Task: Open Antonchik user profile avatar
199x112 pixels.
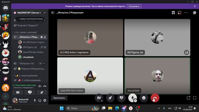Action: pyautogui.click(x=15, y=100)
